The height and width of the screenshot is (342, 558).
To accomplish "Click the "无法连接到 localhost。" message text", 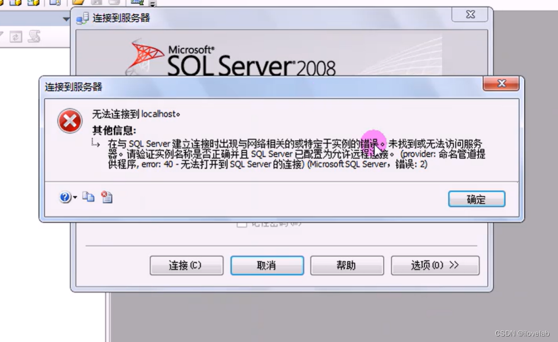I will click(x=136, y=114).
